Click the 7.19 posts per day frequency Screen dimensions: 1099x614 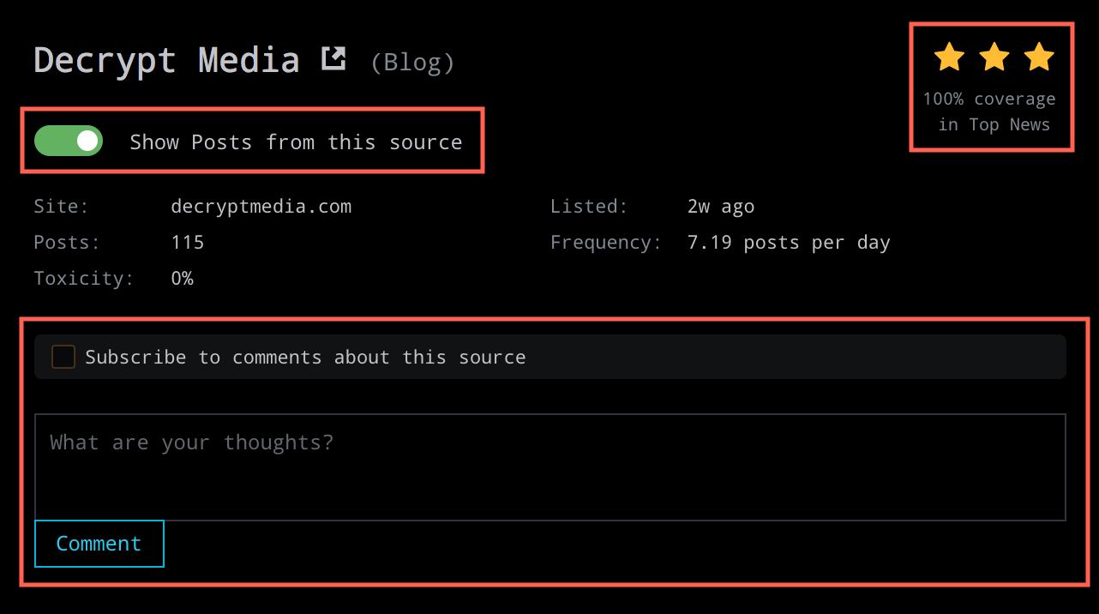point(789,243)
